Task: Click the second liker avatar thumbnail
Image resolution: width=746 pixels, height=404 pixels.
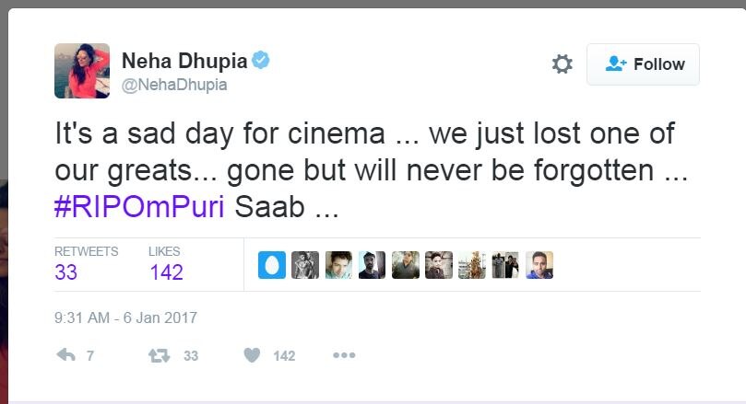Action: pyautogui.click(x=305, y=265)
